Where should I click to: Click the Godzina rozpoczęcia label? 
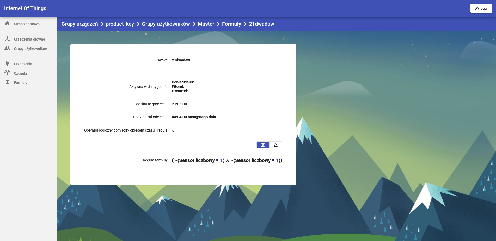[x=151, y=104]
